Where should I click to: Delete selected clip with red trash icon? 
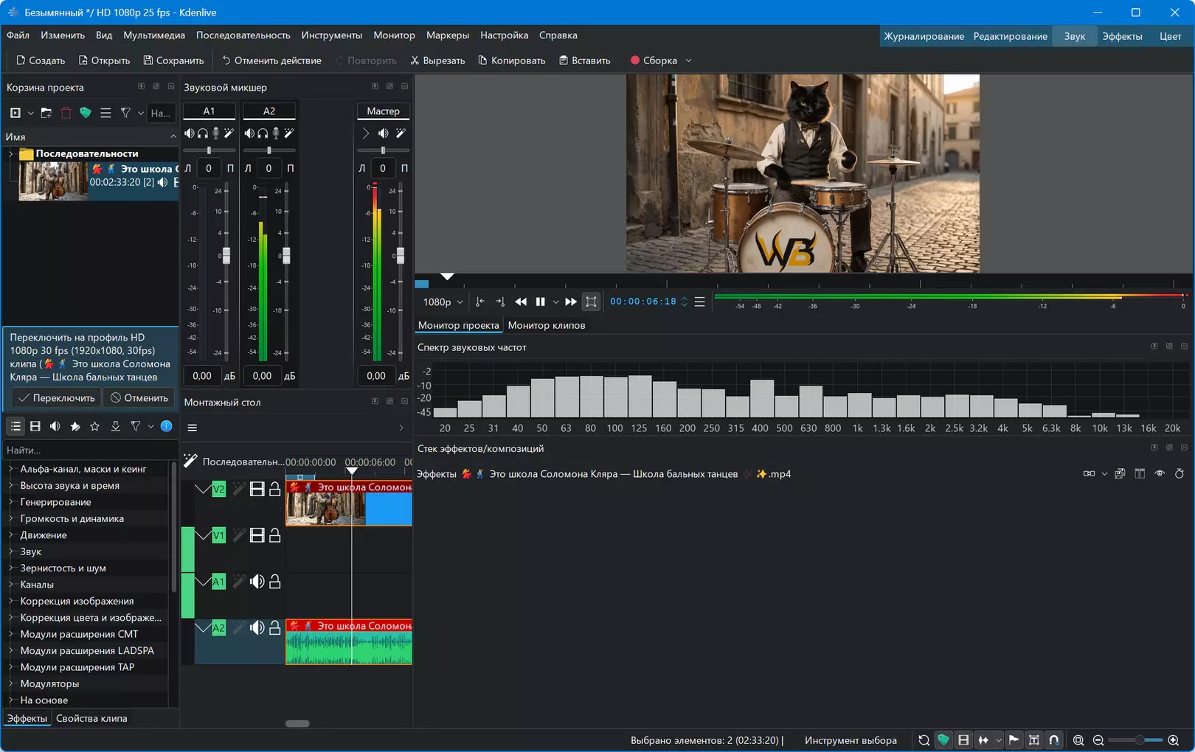point(66,113)
